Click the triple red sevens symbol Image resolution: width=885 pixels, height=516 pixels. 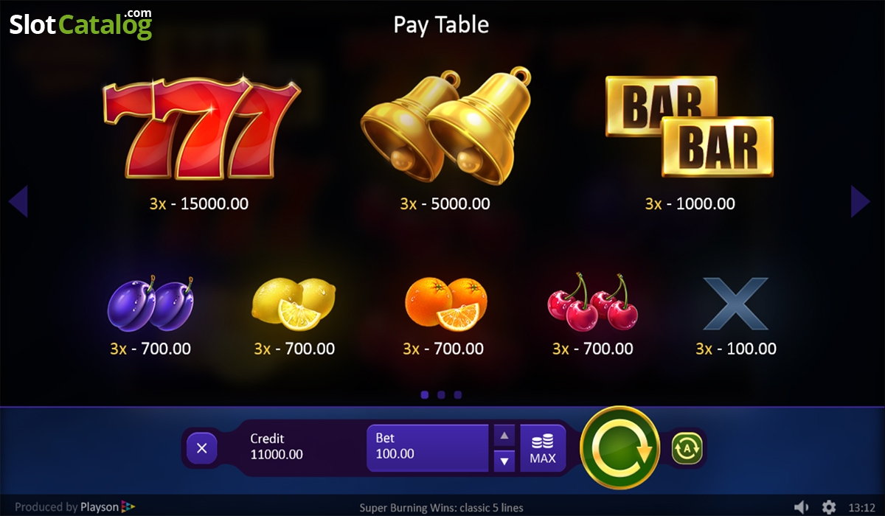(x=201, y=129)
